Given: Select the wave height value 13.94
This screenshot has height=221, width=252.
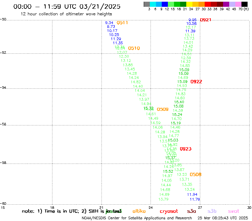Looking at the screenshot, I should pyautogui.click(x=162, y=137).
